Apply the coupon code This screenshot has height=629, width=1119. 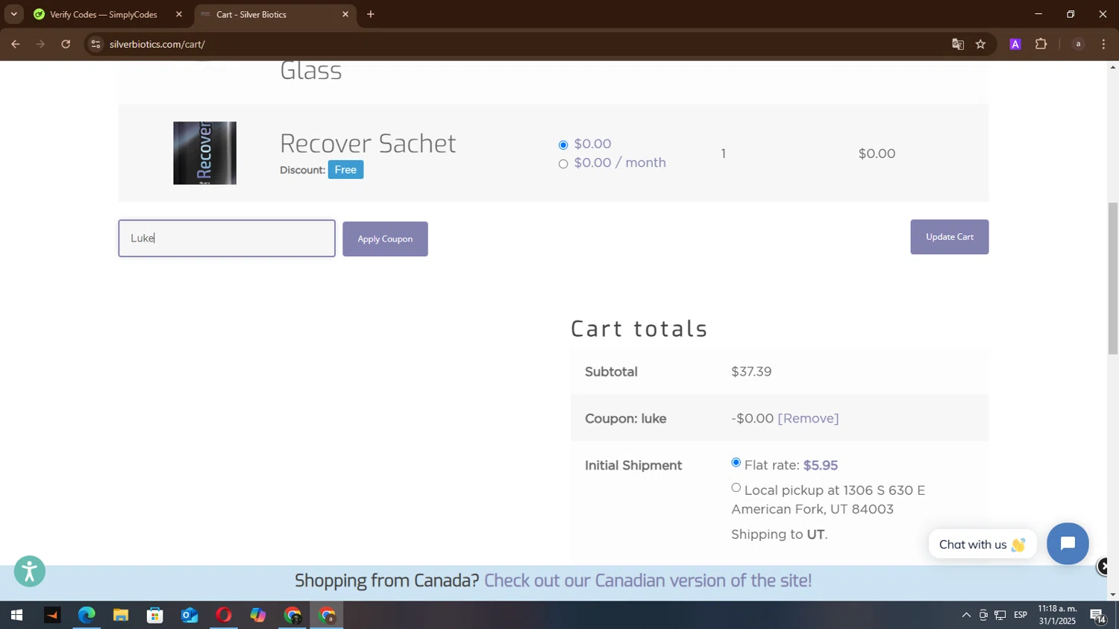pos(385,239)
